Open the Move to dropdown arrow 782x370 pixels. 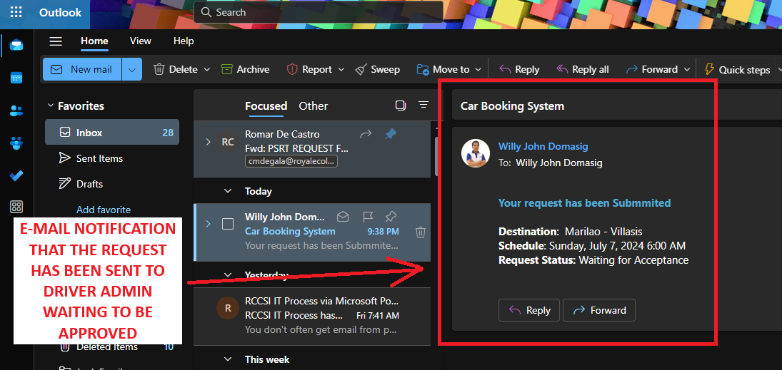pos(478,70)
